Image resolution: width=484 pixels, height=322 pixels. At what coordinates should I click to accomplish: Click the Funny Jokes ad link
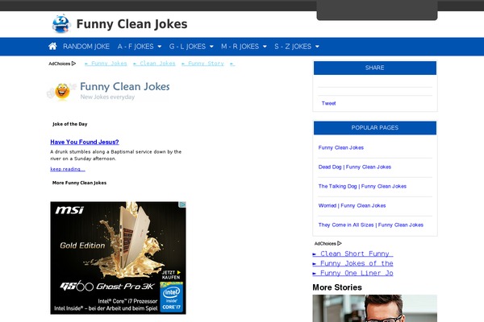106,64
